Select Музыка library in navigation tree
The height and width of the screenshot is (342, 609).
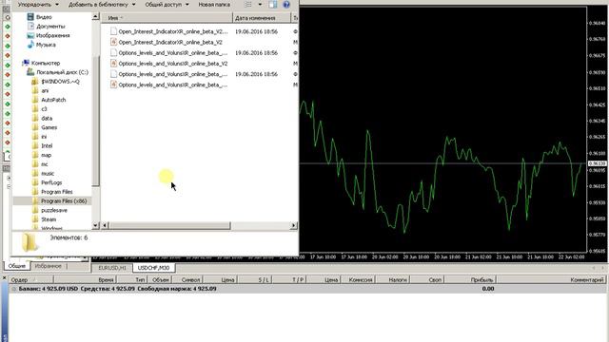point(46,45)
